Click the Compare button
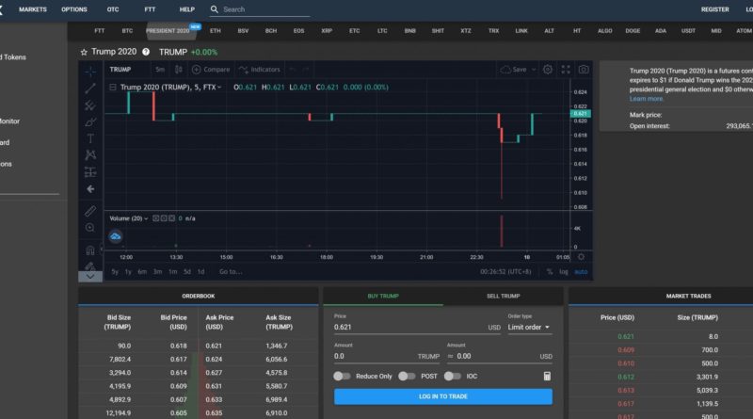 [211, 70]
